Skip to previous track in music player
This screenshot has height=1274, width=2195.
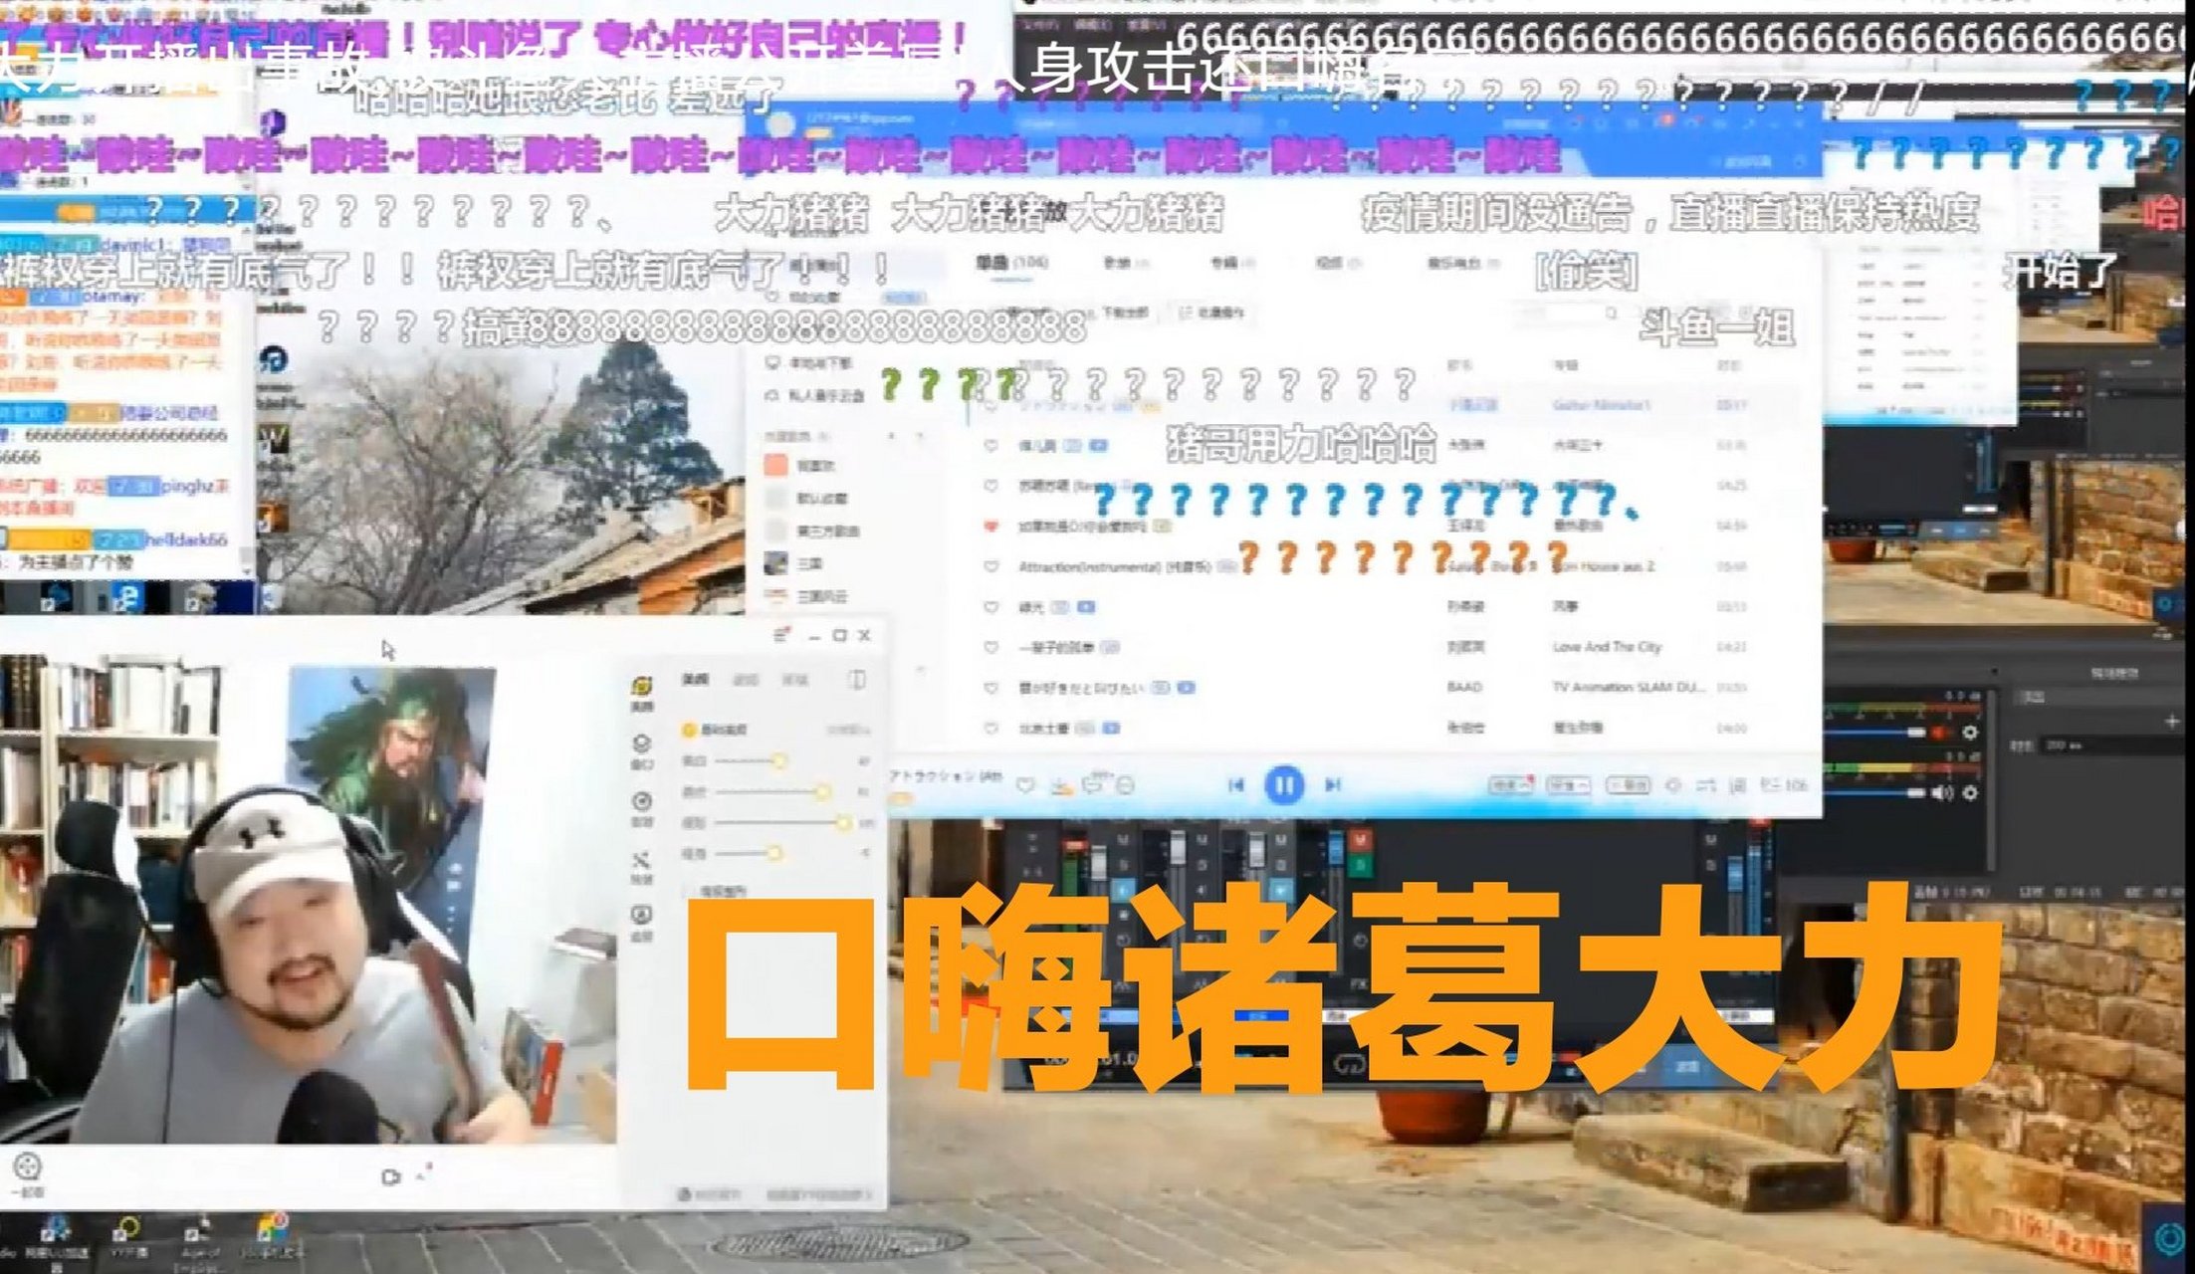[1235, 785]
